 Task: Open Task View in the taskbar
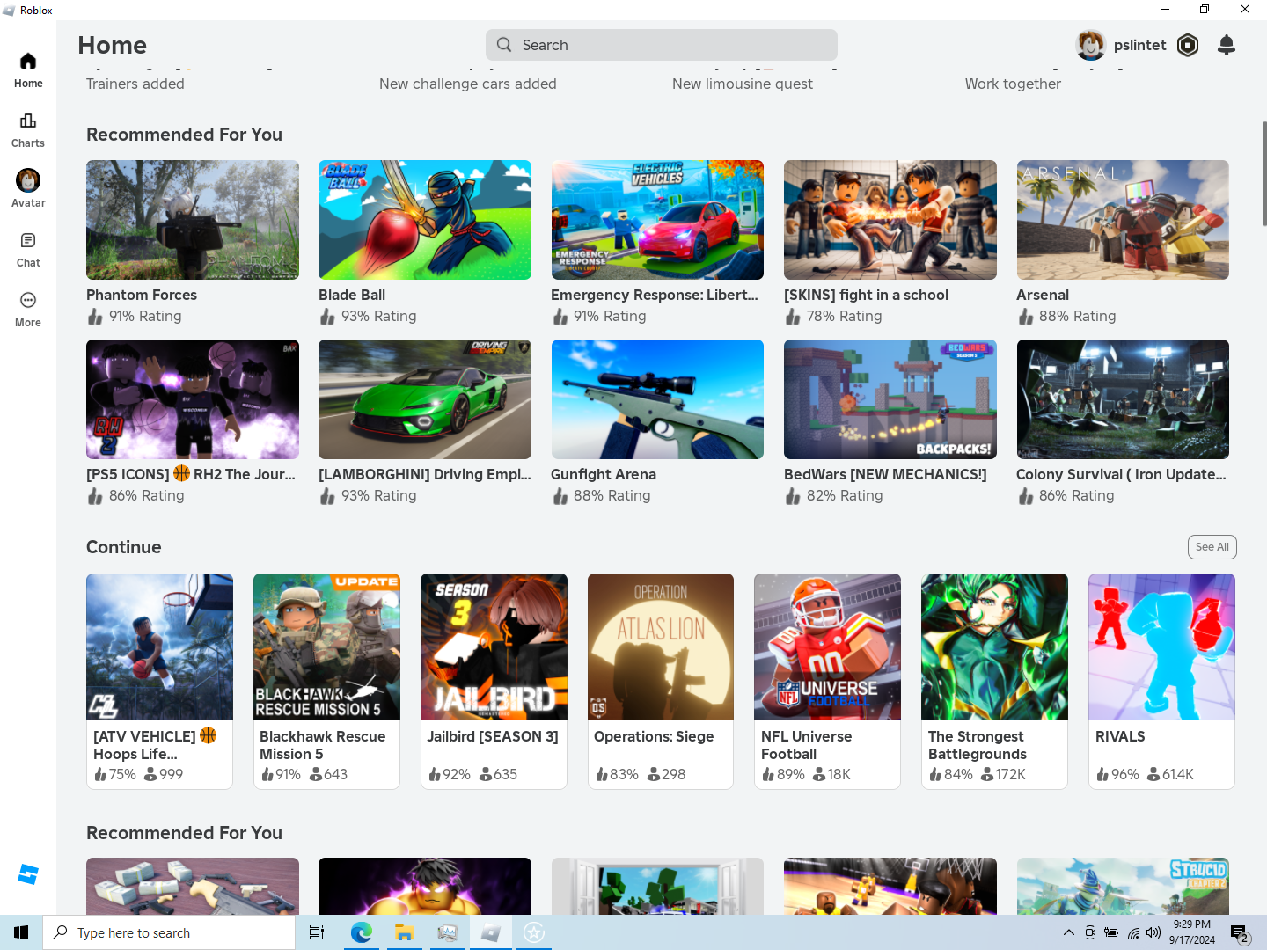[x=317, y=932]
